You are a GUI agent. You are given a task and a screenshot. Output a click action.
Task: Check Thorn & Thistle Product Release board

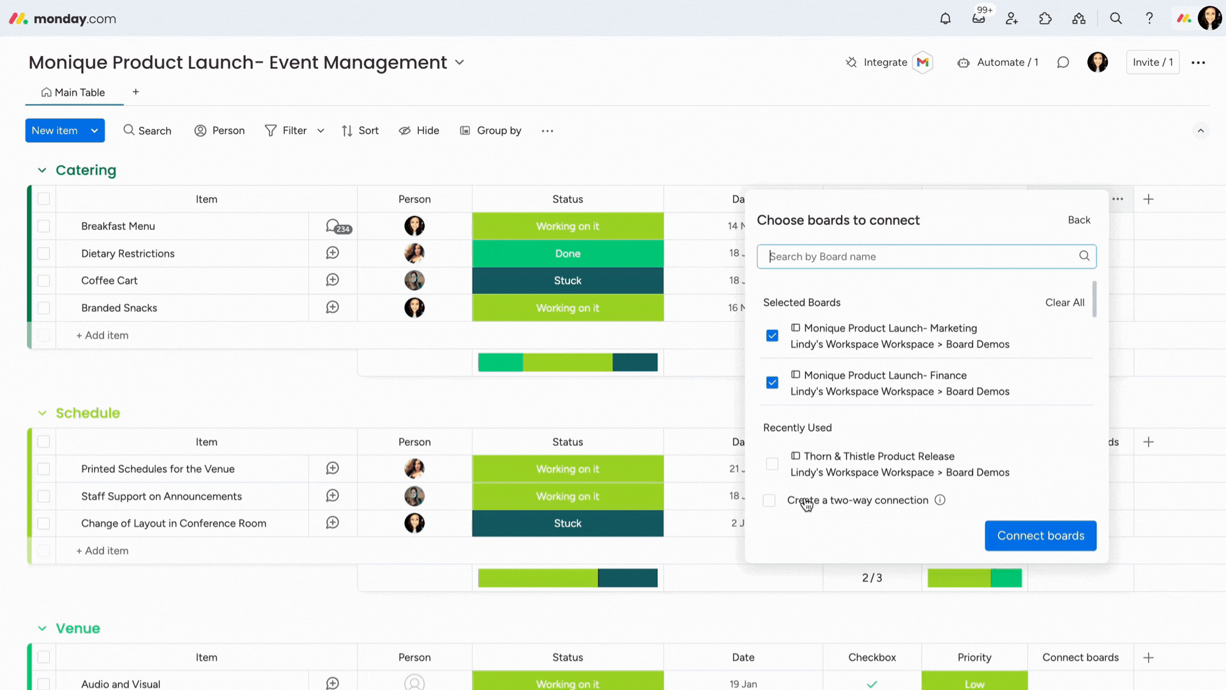[x=772, y=464]
